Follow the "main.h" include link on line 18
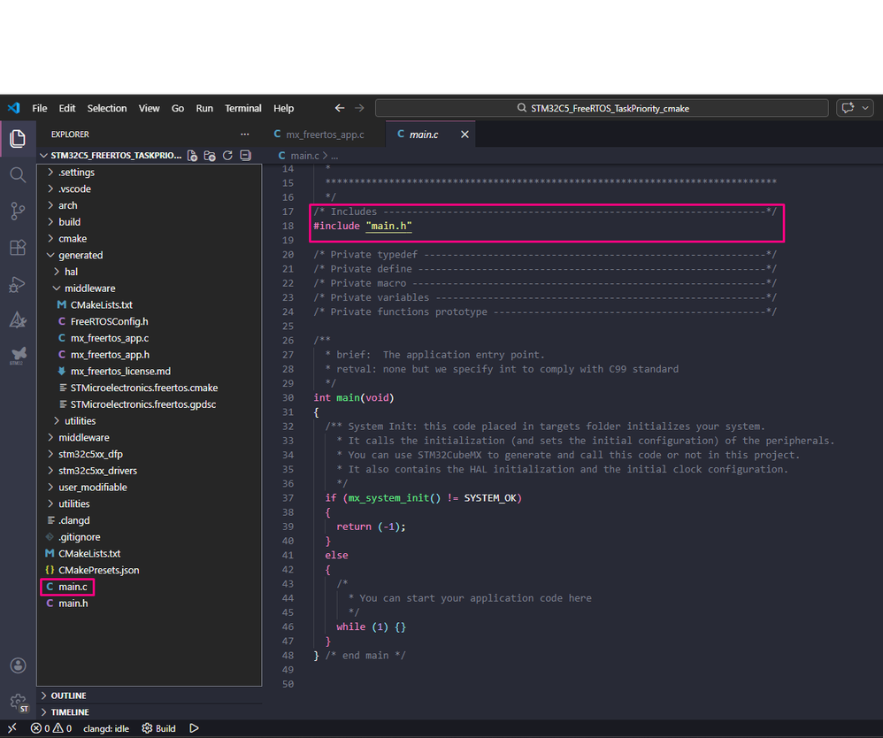 tap(388, 226)
